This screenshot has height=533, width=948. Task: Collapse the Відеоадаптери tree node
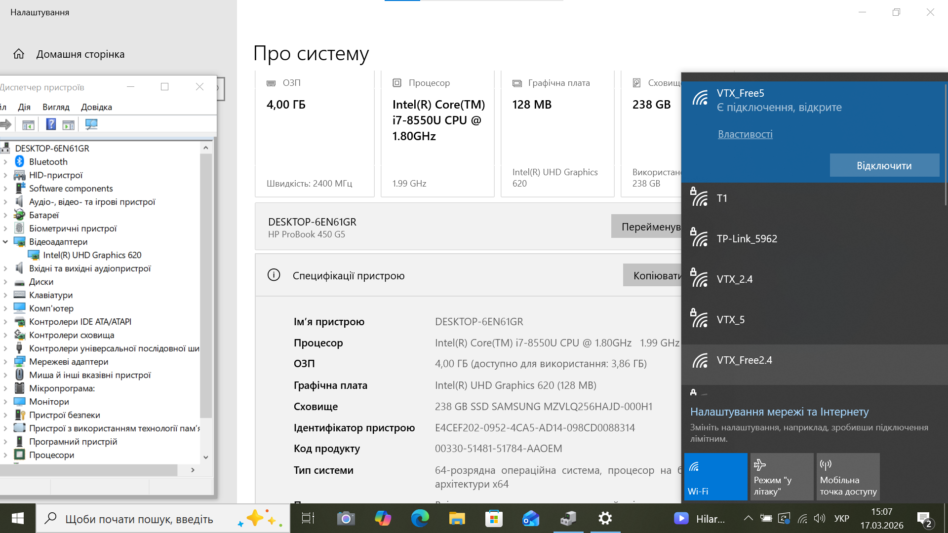[x=5, y=242]
